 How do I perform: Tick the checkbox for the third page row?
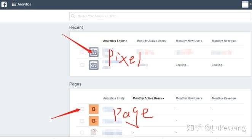82,133
